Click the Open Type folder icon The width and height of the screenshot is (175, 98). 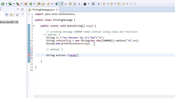39,4
